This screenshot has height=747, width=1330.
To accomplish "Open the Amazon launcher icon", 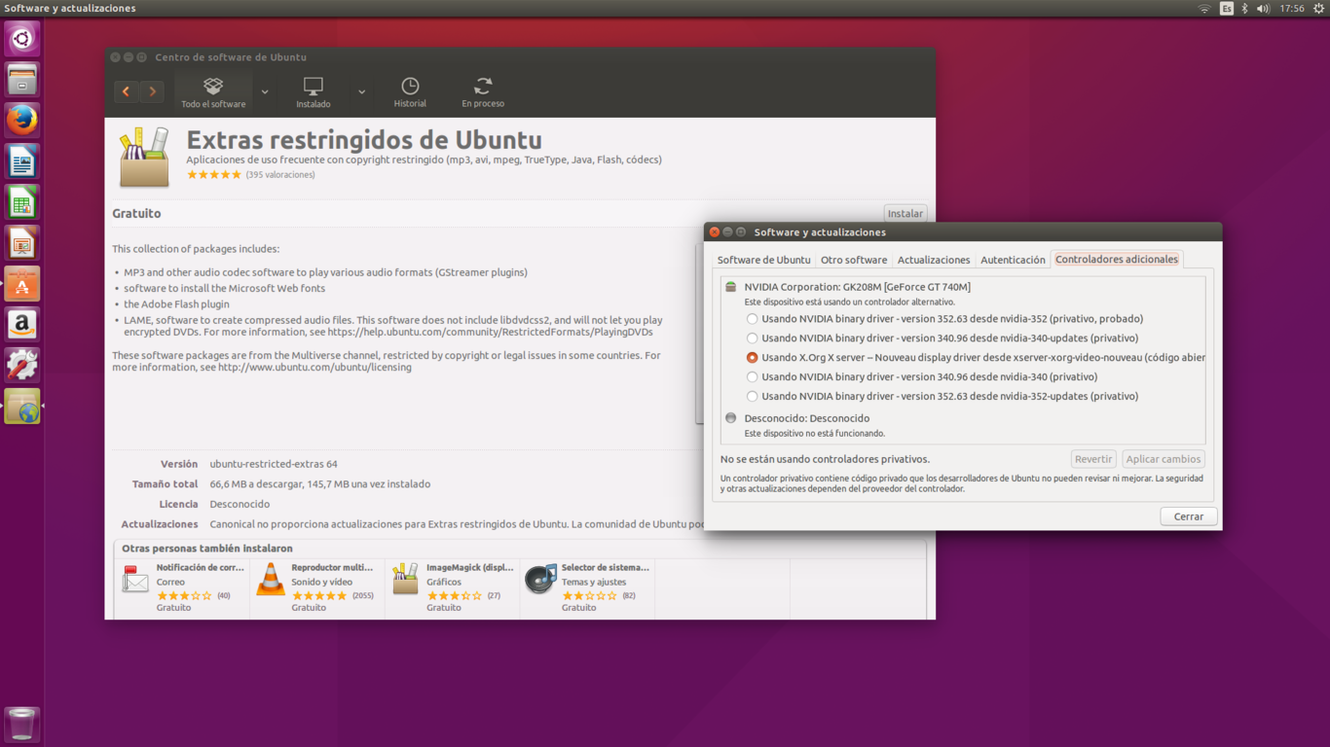I will (x=21, y=325).
